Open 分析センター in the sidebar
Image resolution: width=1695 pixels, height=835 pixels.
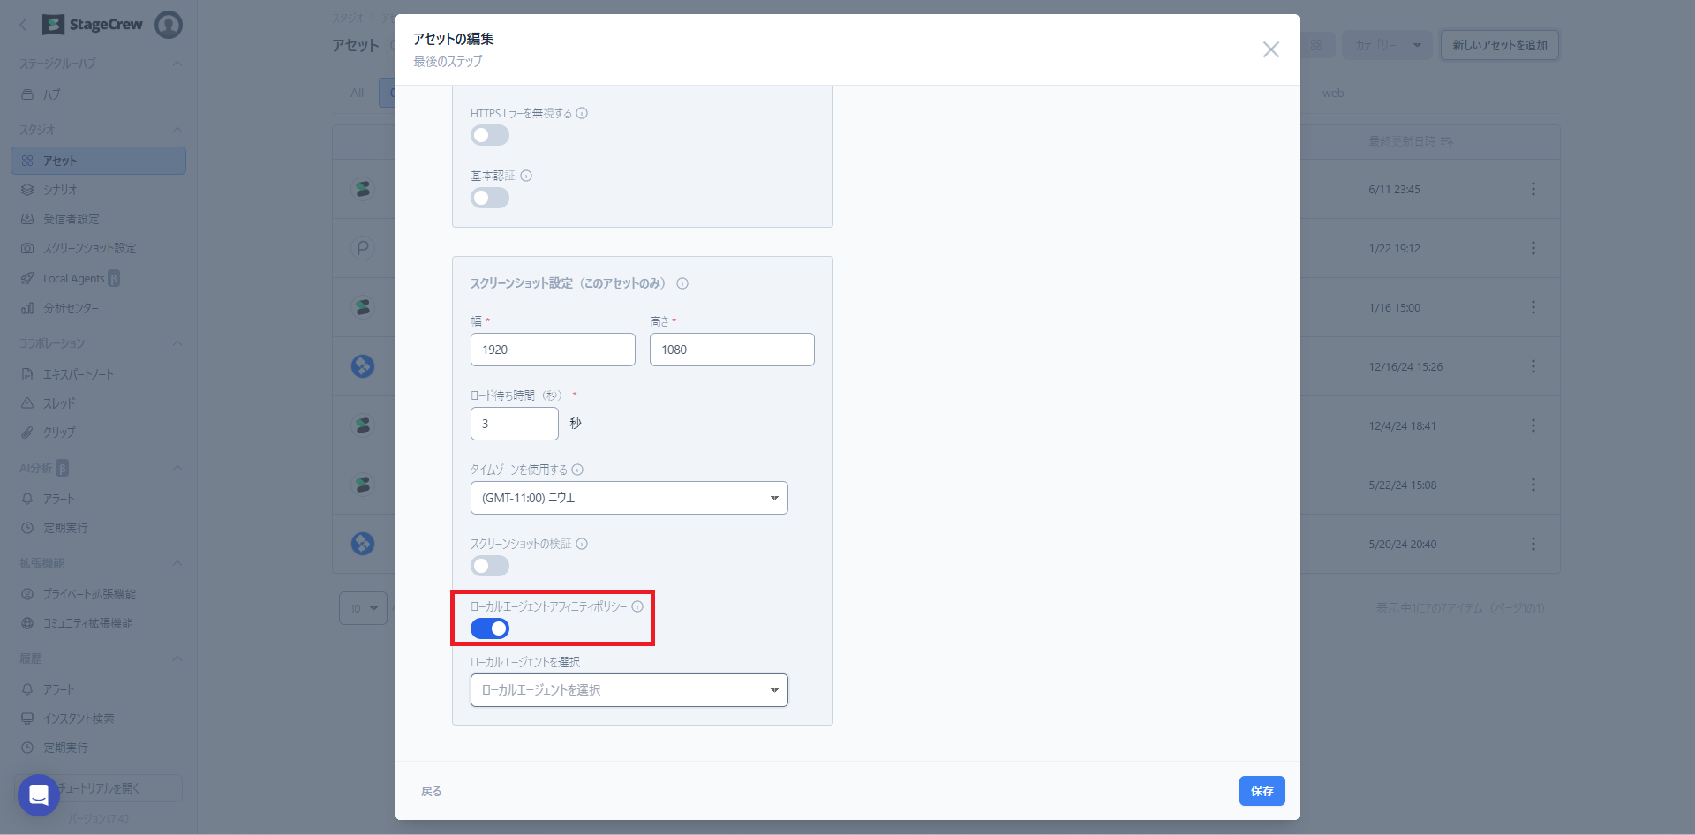pos(71,308)
